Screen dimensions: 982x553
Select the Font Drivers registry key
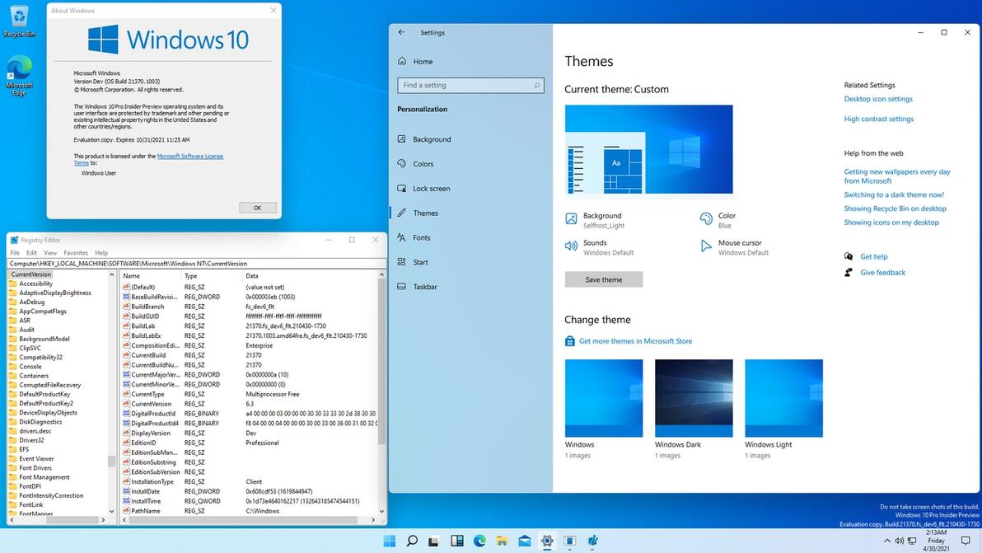(x=30, y=468)
